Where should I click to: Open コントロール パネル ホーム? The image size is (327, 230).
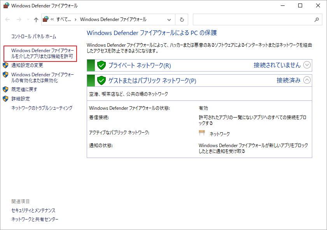34,36
